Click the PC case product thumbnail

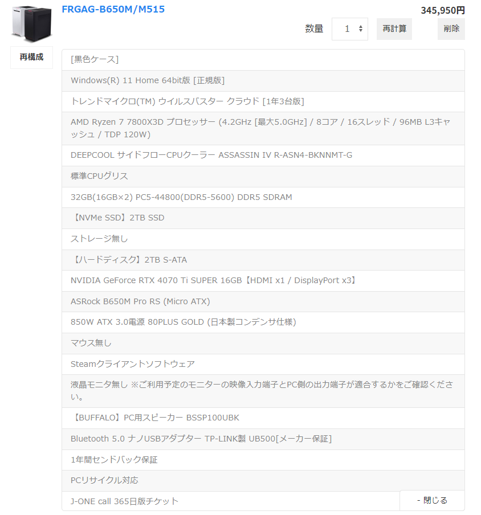pos(31,24)
